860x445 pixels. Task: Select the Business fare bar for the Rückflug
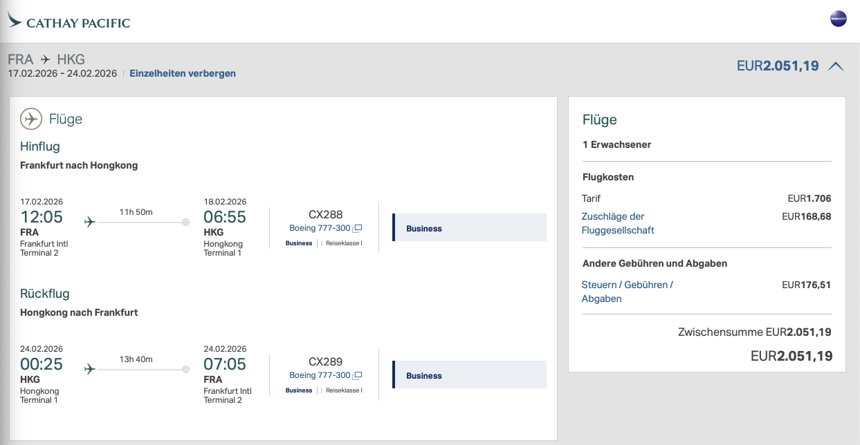(x=469, y=375)
